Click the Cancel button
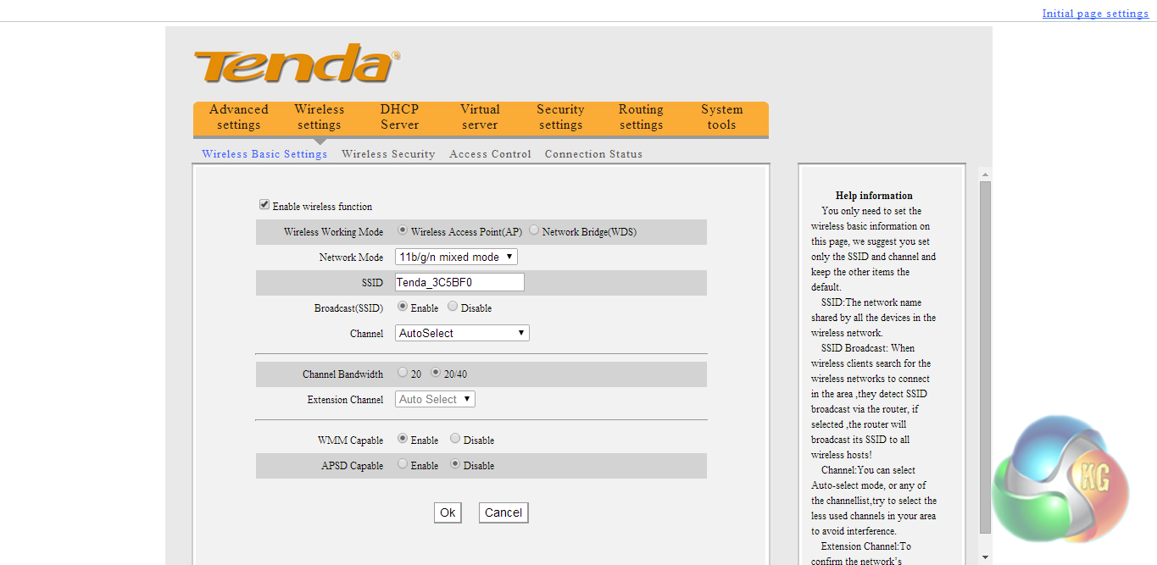The height and width of the screenshot is (565, 1157). tap(503, 512)
